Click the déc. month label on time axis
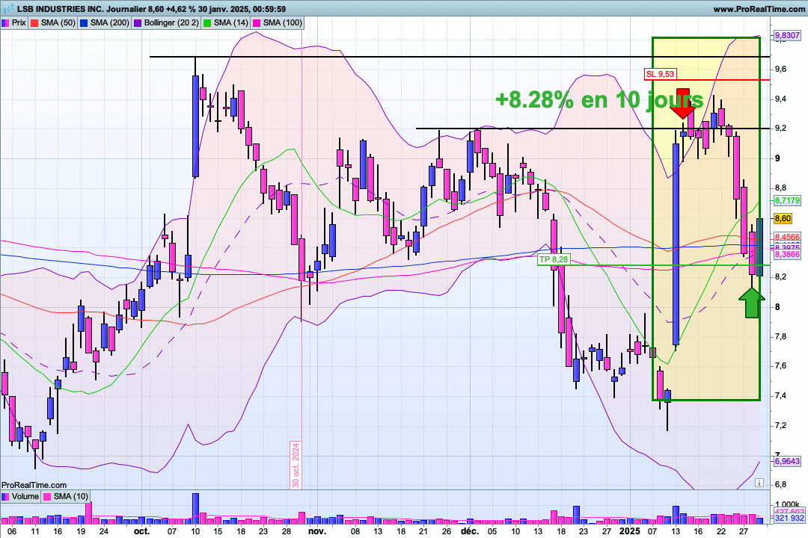The height and width of the screenshot is (538, 808). tap(469, 531)
